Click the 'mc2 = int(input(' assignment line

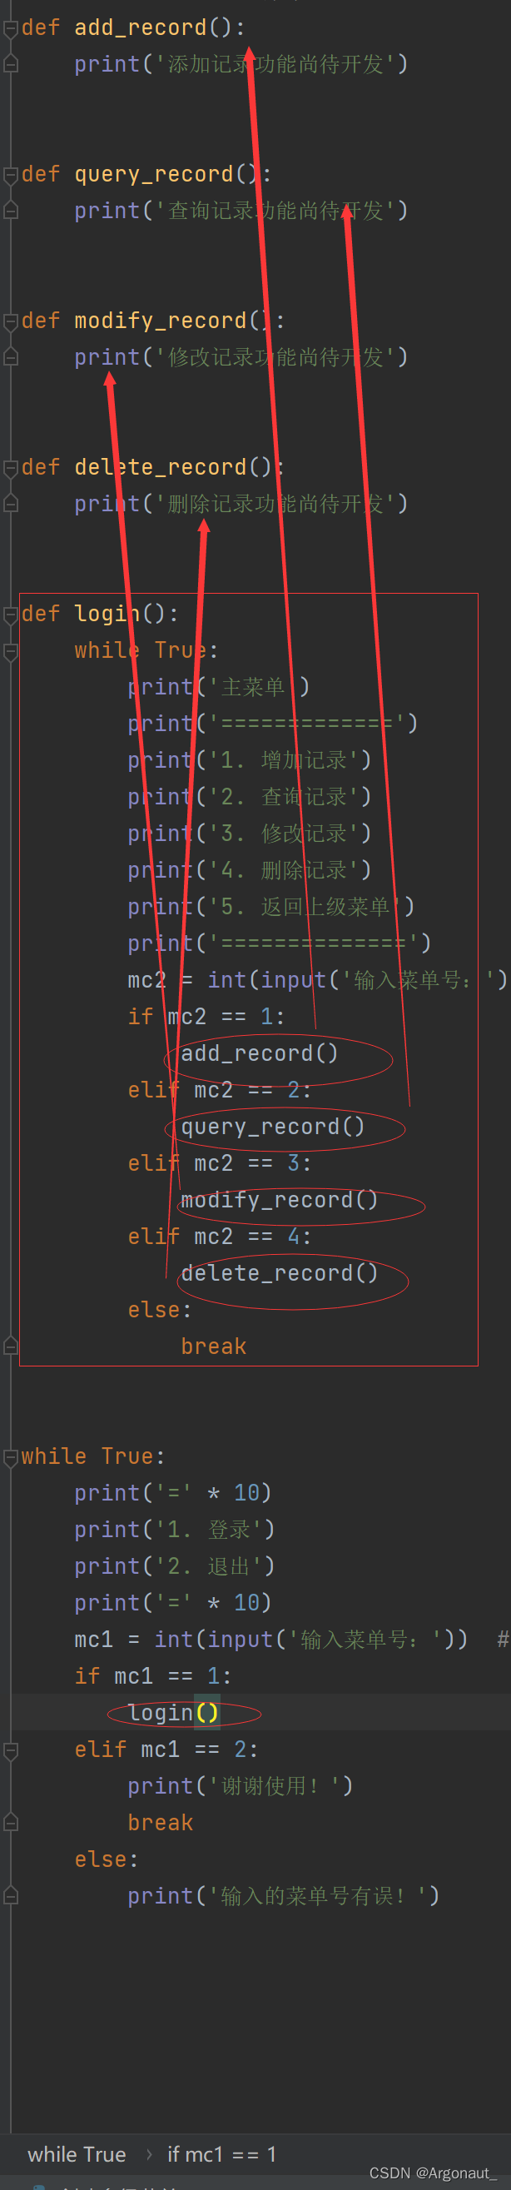coord(318,980)
